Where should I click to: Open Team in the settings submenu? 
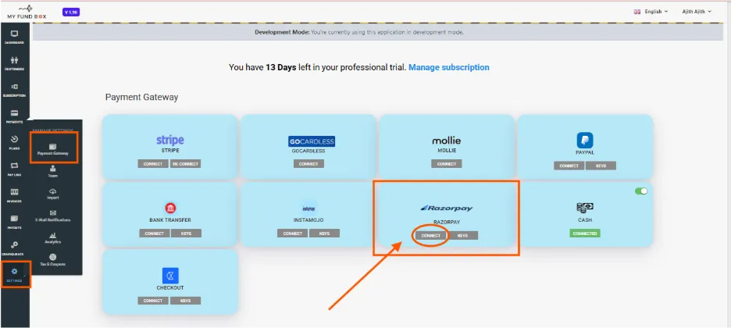click(x=53, y=172)
